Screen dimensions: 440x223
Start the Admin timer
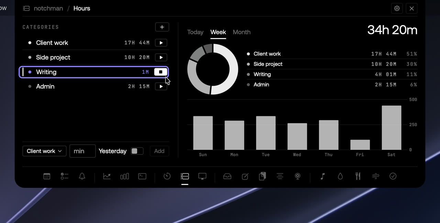(161, 86)
